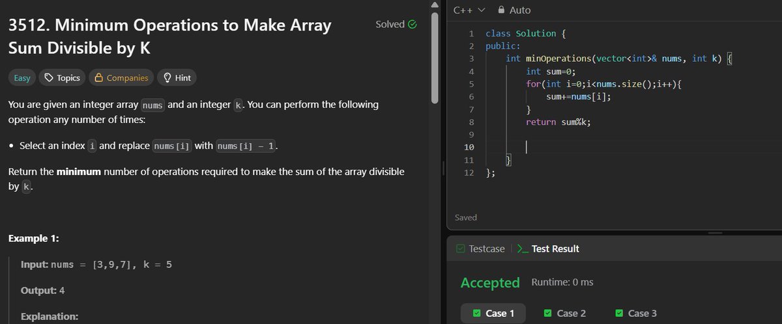Click the "Saved" status text
The image size is (782, 324).
coord(466,217)
